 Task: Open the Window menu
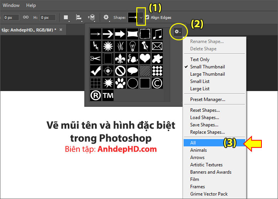click(x=11, y=5)
